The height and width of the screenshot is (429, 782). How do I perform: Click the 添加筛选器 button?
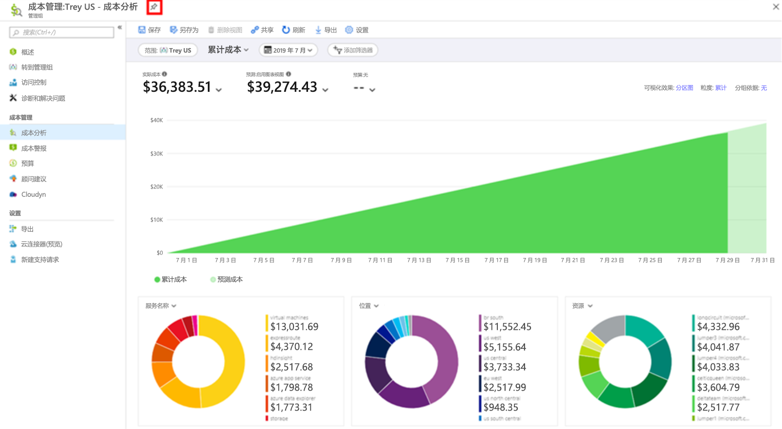pyautogui.click(x=353, y=50)
